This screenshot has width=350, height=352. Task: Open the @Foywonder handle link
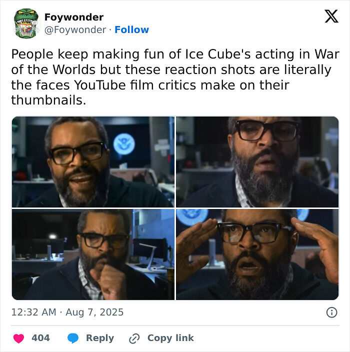point(75,29)
